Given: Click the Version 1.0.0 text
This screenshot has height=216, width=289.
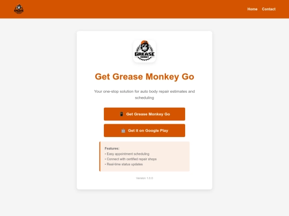Looking at the screenshot, I should pos(144,178).
